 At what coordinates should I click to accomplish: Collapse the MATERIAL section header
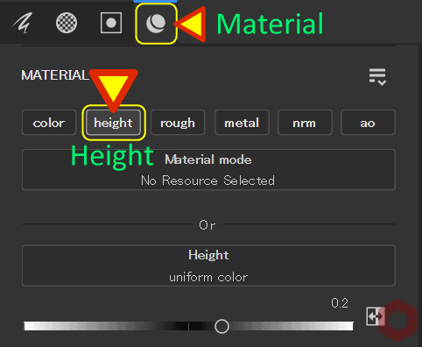pos(55,75)
